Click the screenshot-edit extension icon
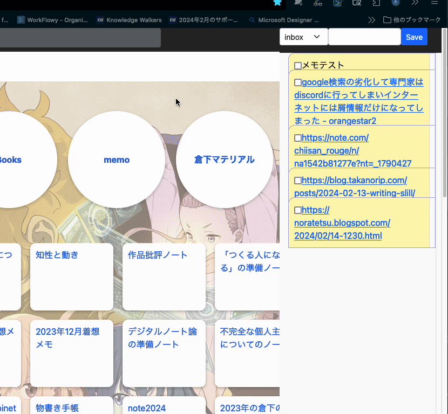The image size is (448, 414). [x=357, y=4]
